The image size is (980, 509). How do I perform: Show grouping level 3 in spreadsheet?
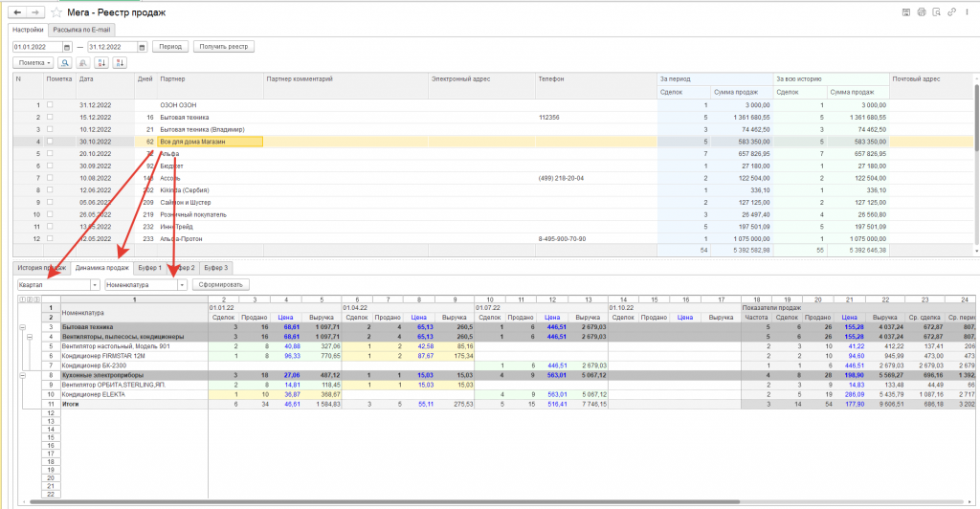36,299
